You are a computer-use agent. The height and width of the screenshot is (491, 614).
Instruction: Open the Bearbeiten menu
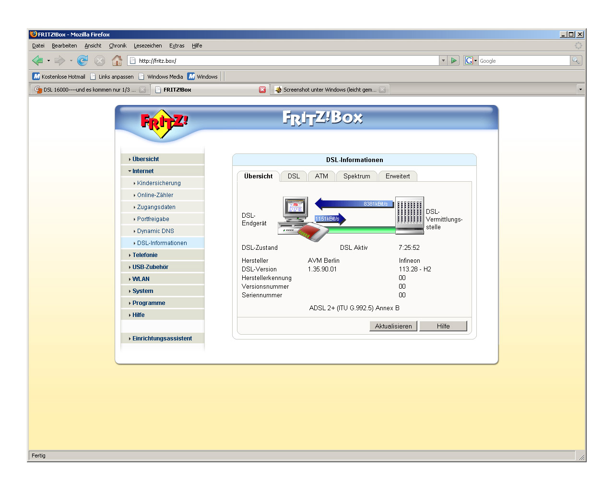[64, 46]
